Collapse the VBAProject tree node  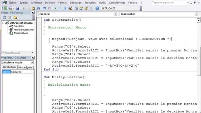click(x=3, y=23)
